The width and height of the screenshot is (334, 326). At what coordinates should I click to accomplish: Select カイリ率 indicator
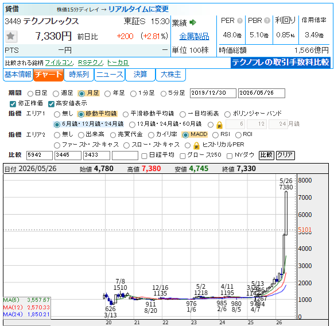[x=151, y=135]
